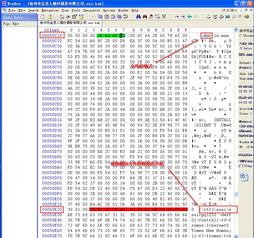
Task: Click the vertical scrollbar thumb
Action: pos(236,194)
